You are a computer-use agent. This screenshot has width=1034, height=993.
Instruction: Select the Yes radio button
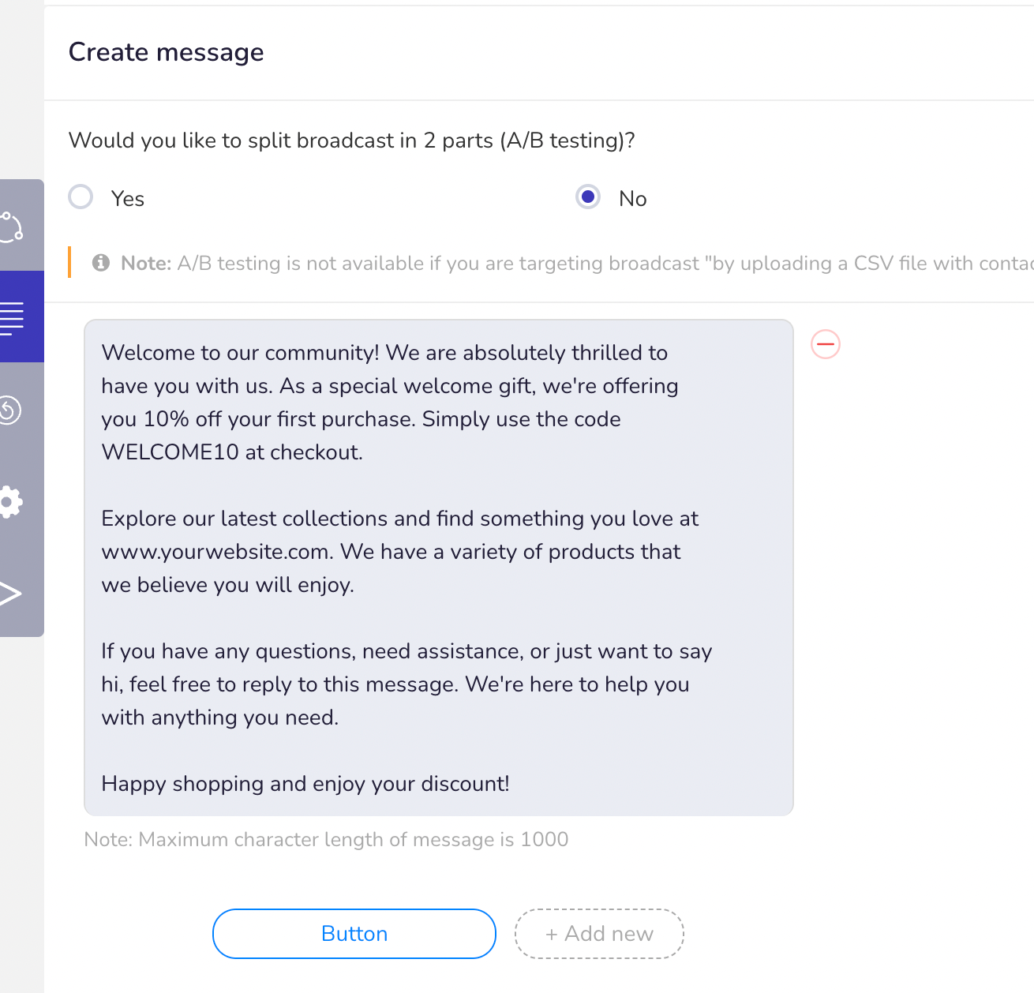click(81, 197)
